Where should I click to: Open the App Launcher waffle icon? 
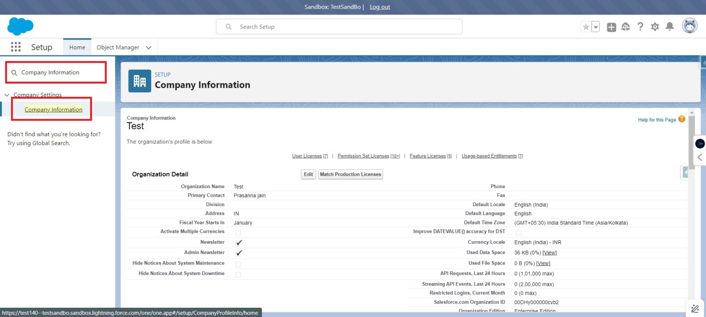click(x=15, y=46)
